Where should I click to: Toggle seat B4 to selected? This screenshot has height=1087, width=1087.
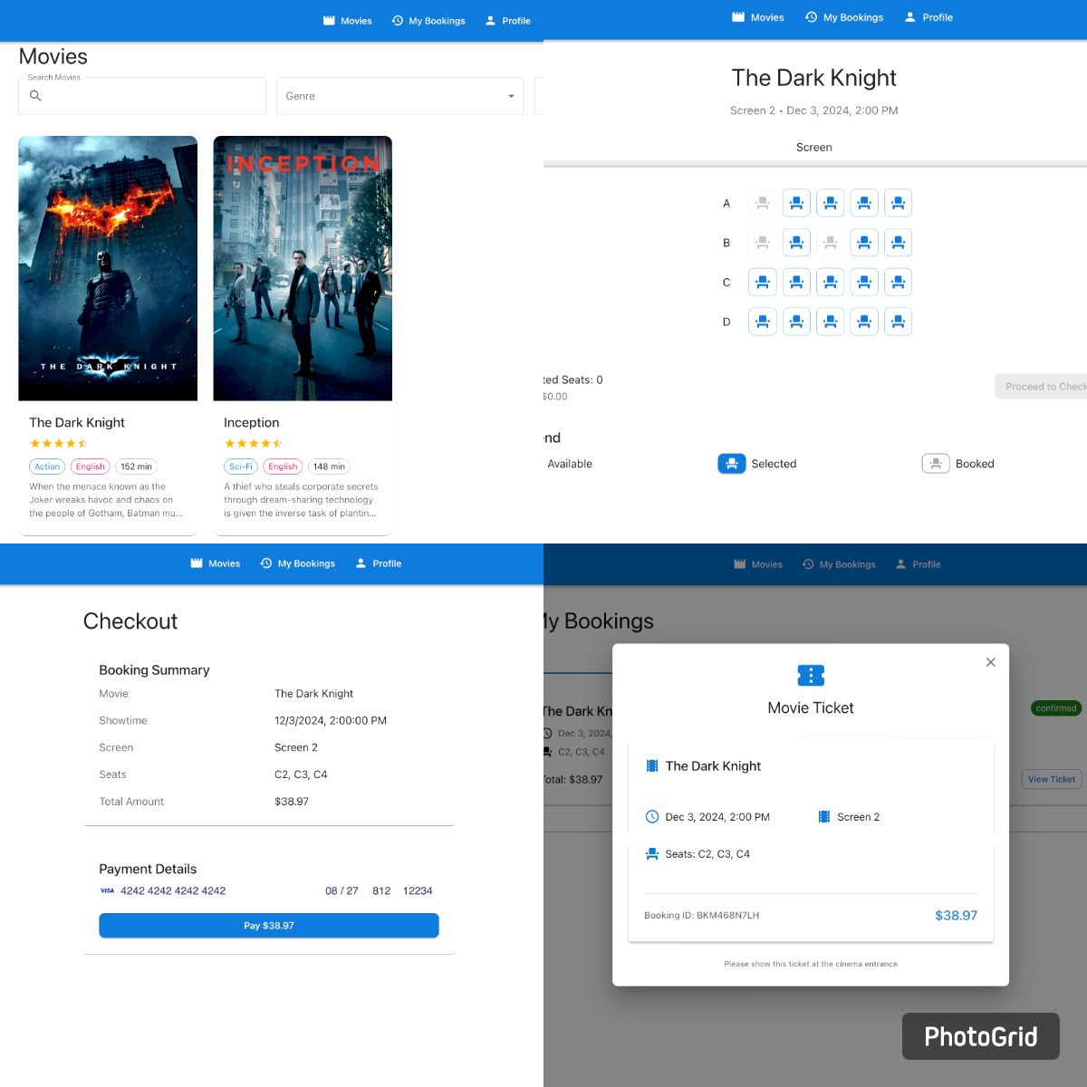pos(864,242)
